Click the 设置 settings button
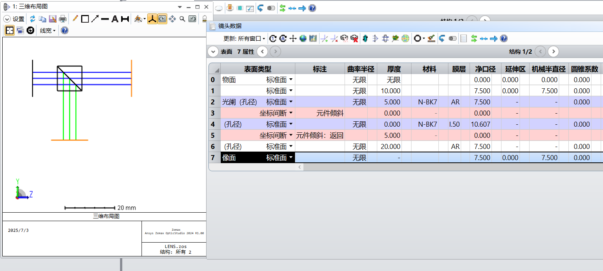603x271 pixels. click(18, 19)
